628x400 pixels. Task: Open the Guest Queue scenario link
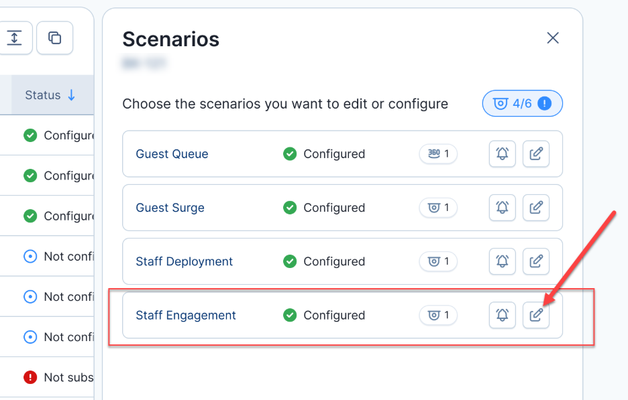[172, 154]
